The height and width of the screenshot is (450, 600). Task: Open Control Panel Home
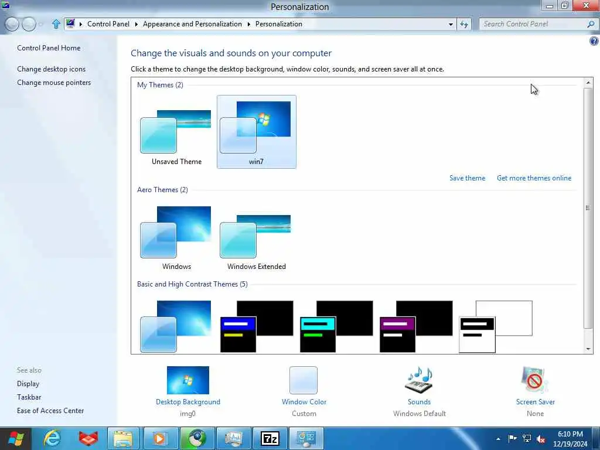point(49,48)
